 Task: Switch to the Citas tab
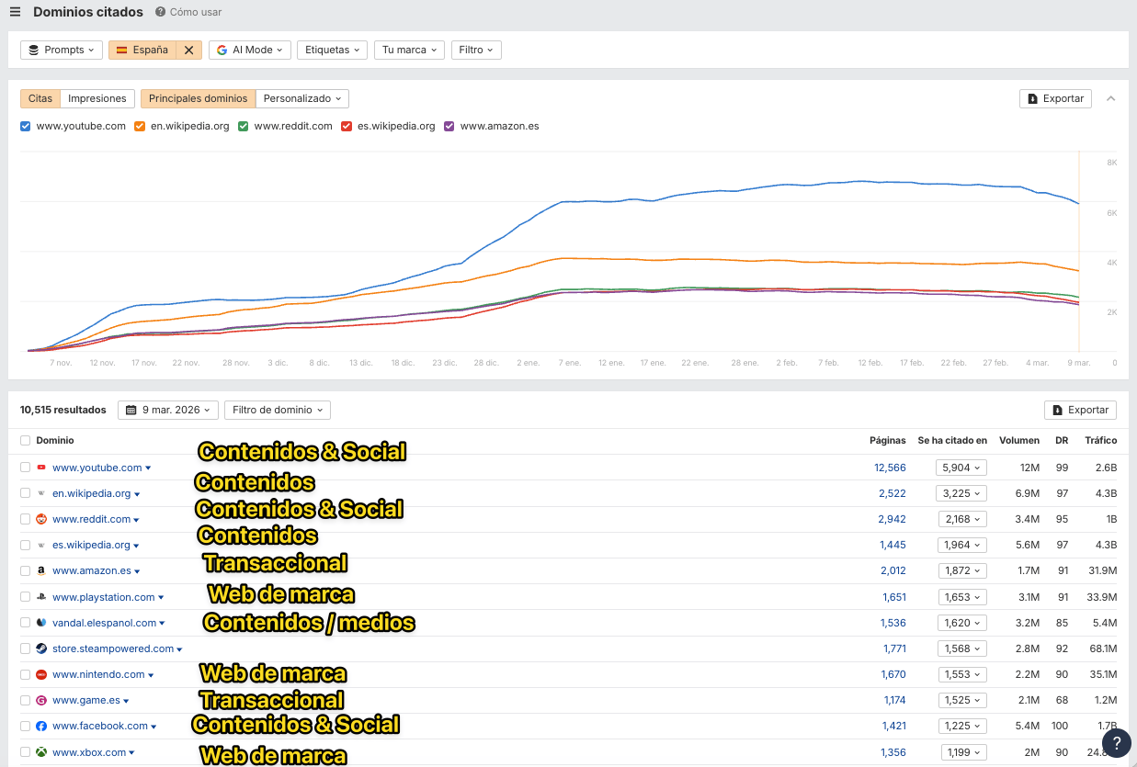tap(40, 97)
